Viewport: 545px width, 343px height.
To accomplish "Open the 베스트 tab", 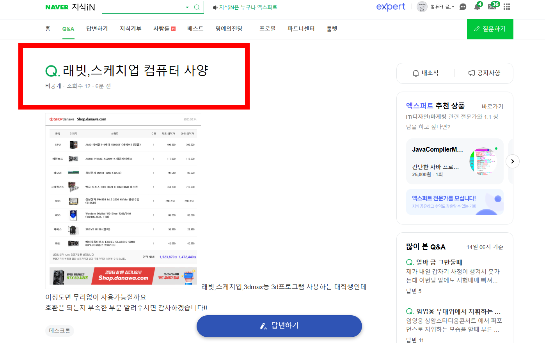I will coord(195,29).
